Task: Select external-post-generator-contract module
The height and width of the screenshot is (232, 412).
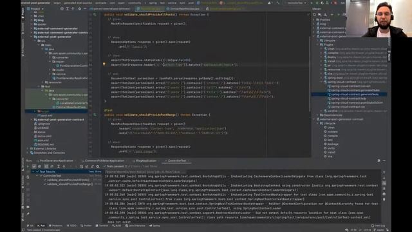Action: 59,119
